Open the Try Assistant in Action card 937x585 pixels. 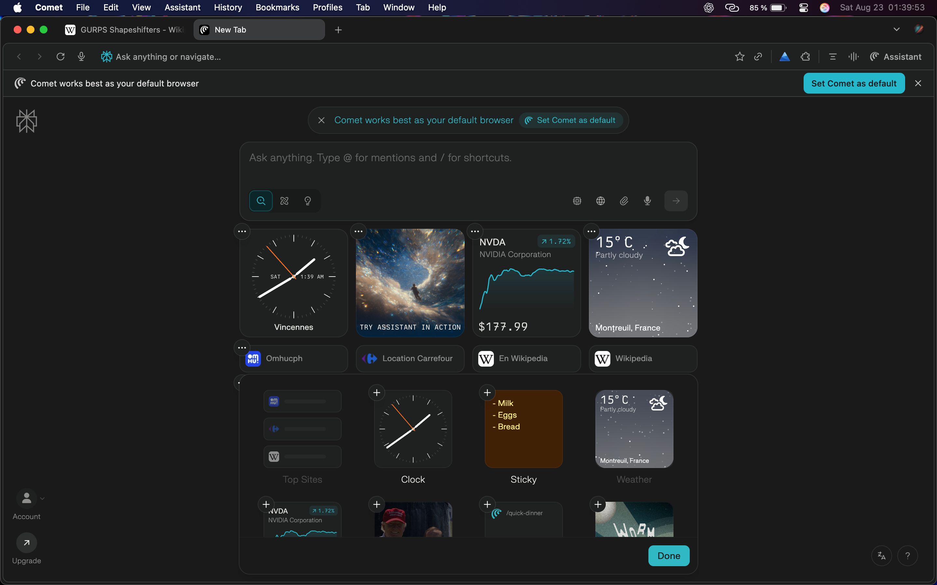410,283
